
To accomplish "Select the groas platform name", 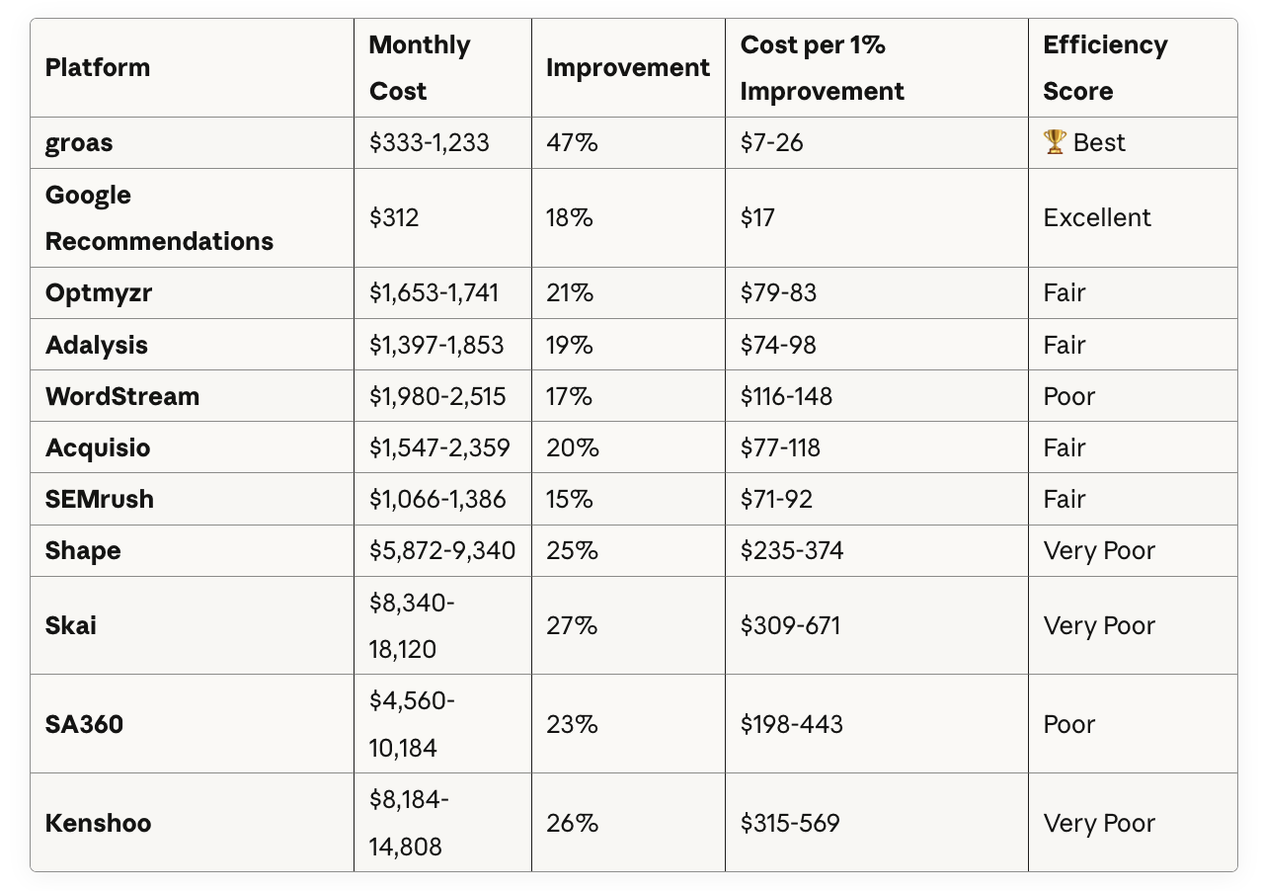I will 79,143.
